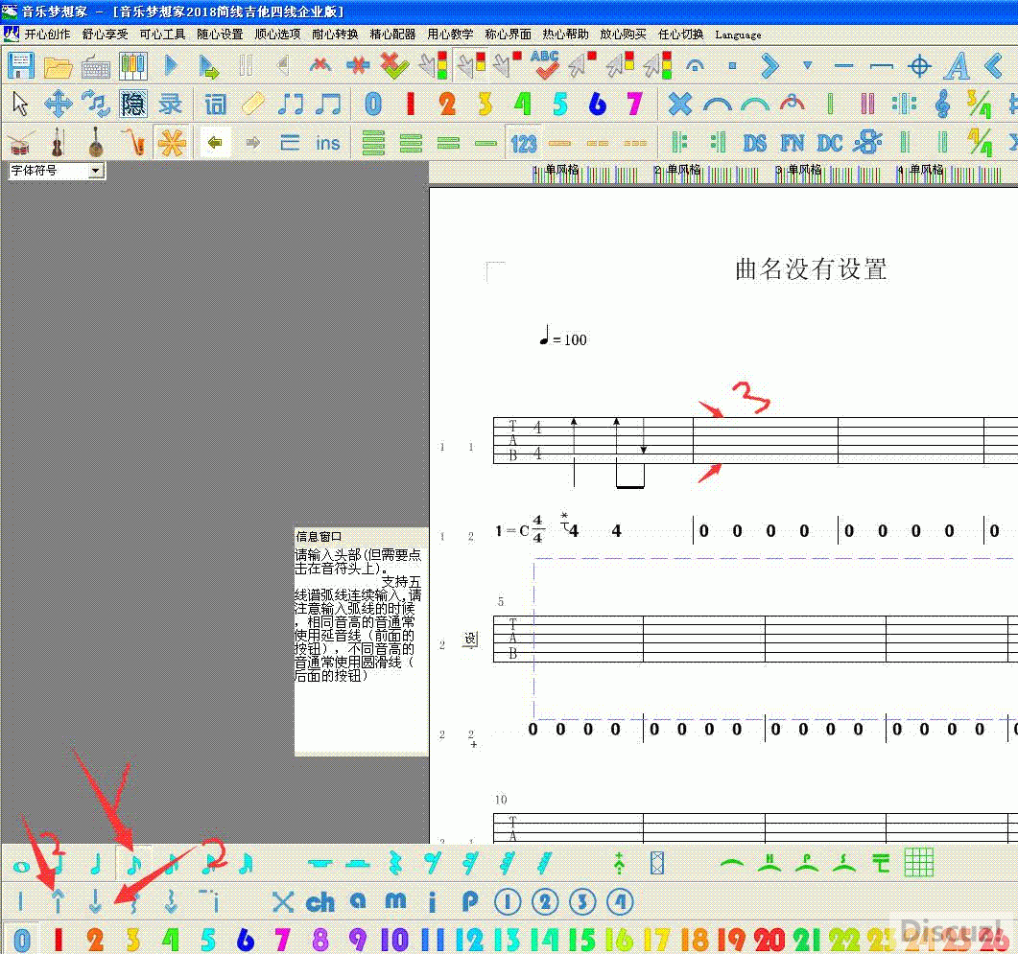Click the keyboard icon in top toolbar
The image size is (1018, 954).
click(95, 67)
